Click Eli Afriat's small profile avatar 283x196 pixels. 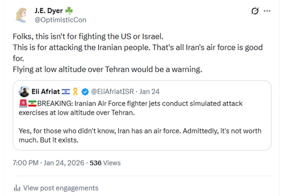click(24, 92)
